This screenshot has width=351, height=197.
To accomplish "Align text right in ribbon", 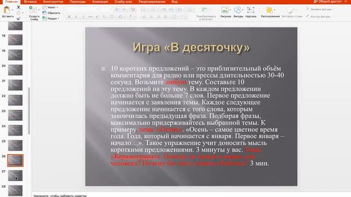I will tap(158, 17).
